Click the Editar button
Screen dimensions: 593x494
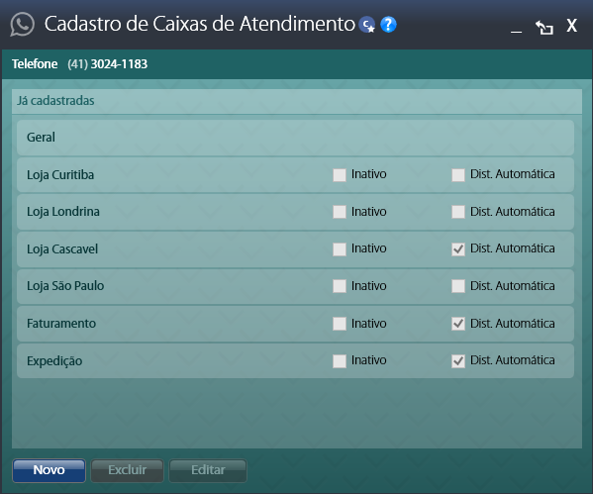pyautogui.click(x=208, y=470)
